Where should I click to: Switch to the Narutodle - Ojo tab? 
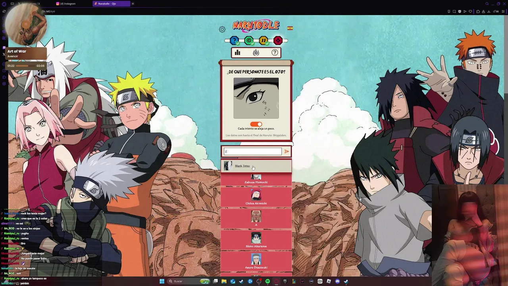coord(112,4)
